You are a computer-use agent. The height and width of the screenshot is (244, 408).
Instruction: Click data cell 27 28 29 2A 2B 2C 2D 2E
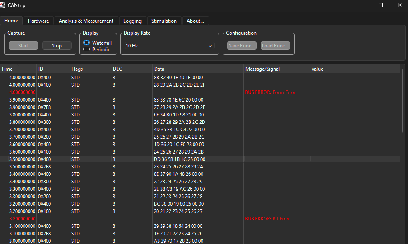(180, 107)
